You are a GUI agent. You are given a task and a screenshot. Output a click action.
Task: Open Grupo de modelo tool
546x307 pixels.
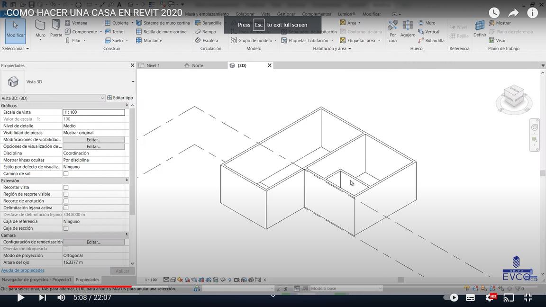[x=252, y=40]
